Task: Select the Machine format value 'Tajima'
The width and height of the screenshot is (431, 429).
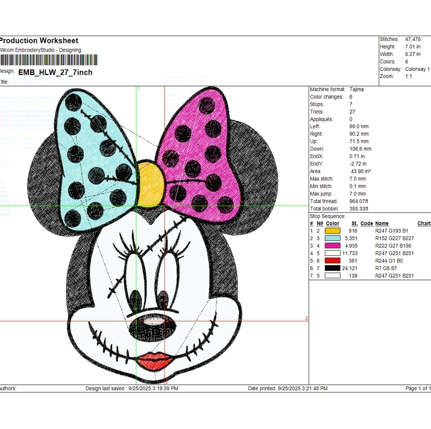Action: [357, 89]
